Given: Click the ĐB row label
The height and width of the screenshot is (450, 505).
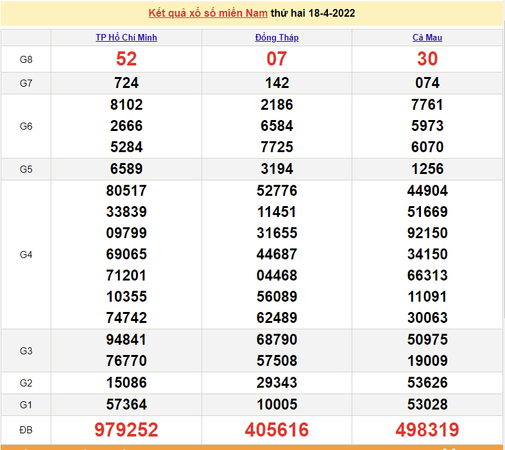Looking at the screenshot, I should [x=26, y=429].
